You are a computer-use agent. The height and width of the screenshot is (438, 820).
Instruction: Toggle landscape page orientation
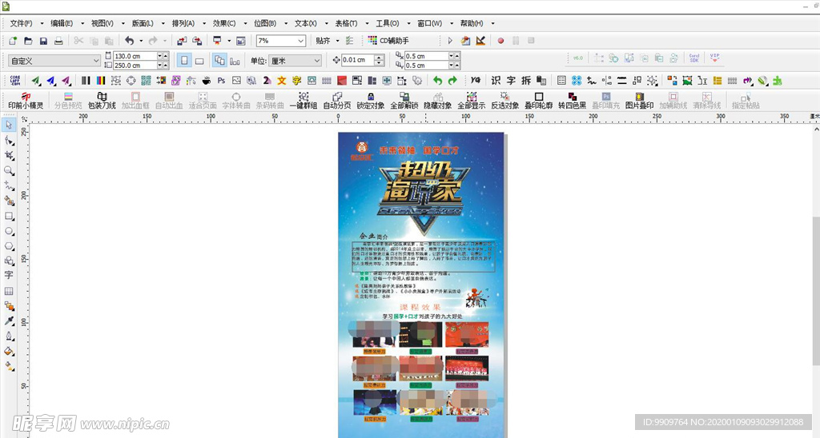pos(199,61)
